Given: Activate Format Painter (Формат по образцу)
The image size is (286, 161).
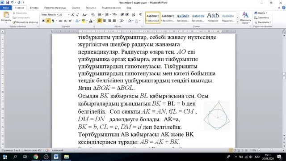Looking at the screenshot, I should tap(25, 22).
